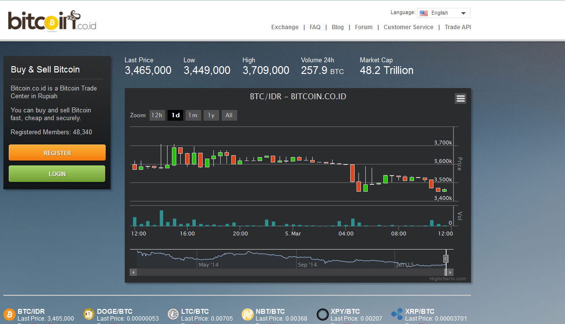The height and width of the screenshot is (324, 565).
Task: Open the NBT/BTC market link
Action: click(x=270, y=311)
